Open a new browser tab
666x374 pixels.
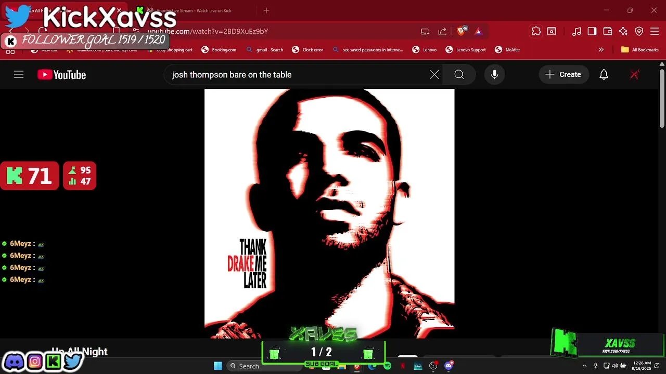[266, 10]
